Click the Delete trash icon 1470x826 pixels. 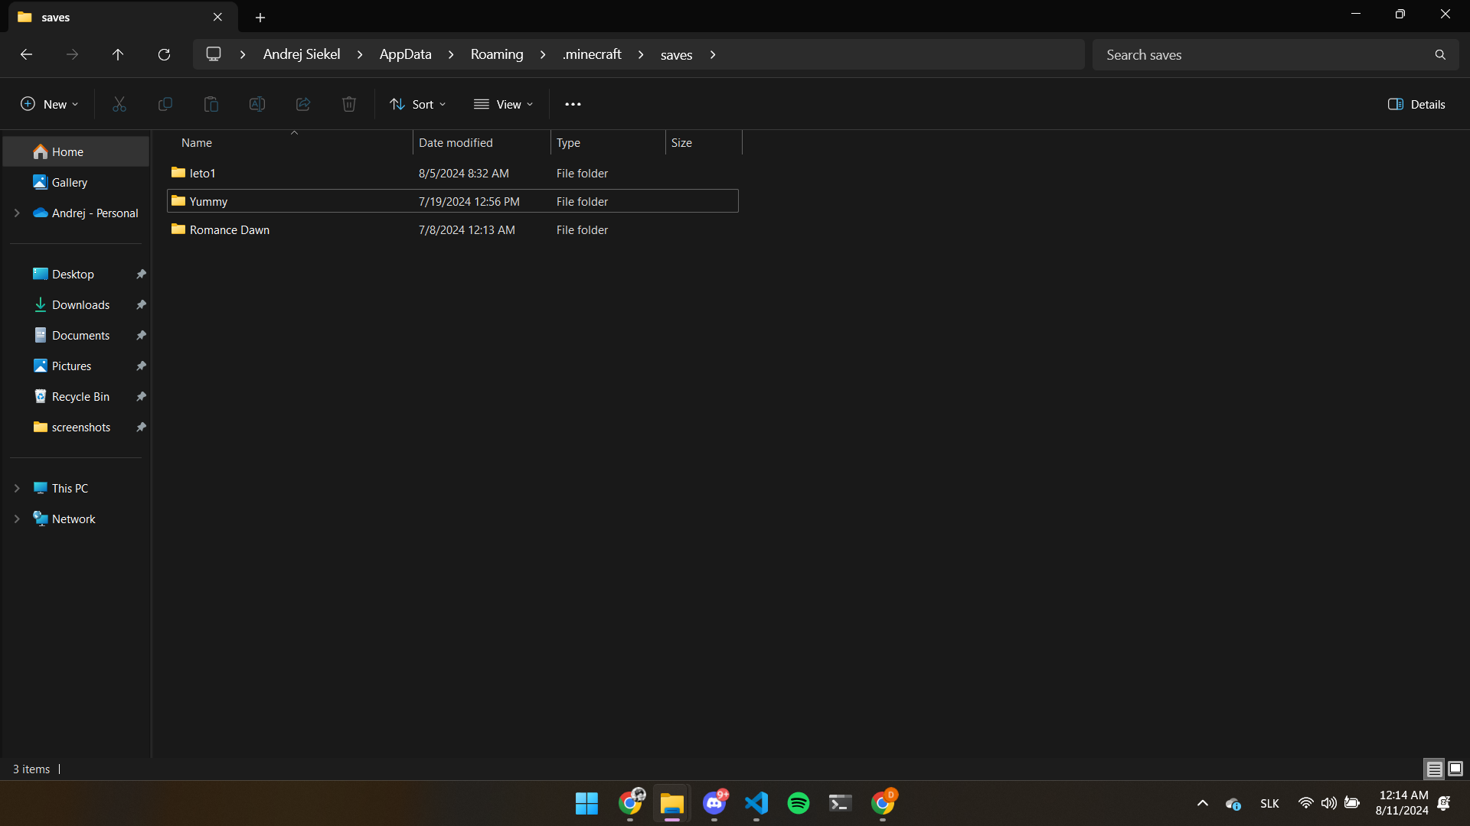pos(349,104)
